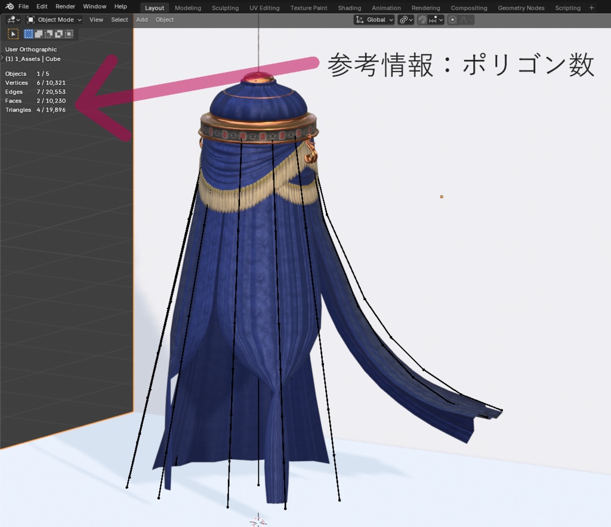Click the '(1) 1_Assets | Cube' label

click(x=33, y=59)
